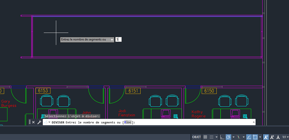Toggle polar tracking icon
Screen dimensions: 289x140
[228, 137]
